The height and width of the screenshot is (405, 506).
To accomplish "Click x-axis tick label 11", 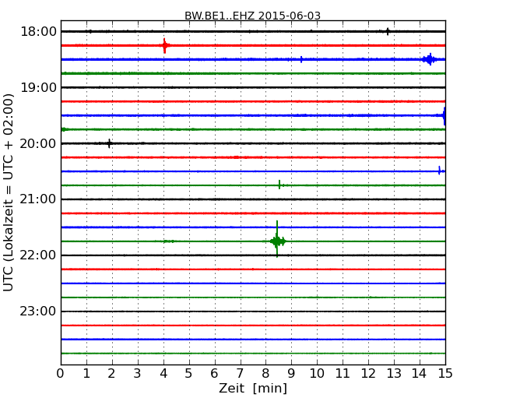I will pyautogui.click(x=343, y=374).
